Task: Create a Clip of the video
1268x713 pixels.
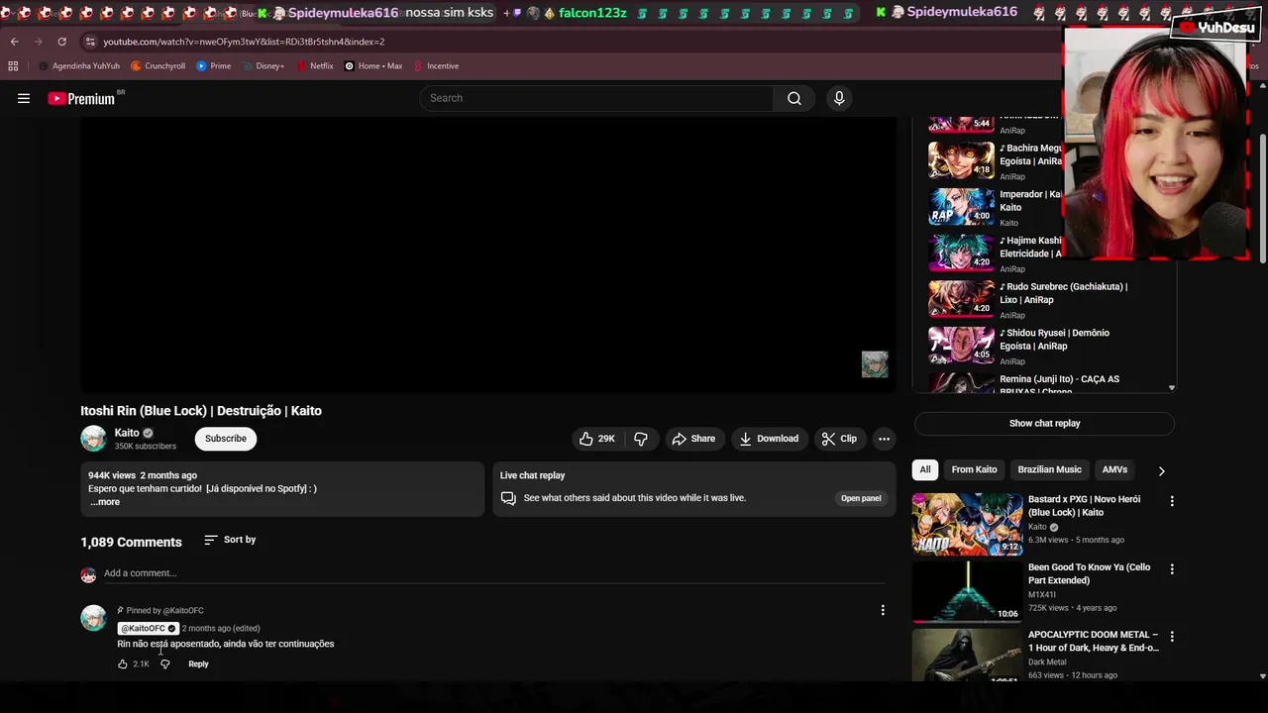Action: [839, 439]
